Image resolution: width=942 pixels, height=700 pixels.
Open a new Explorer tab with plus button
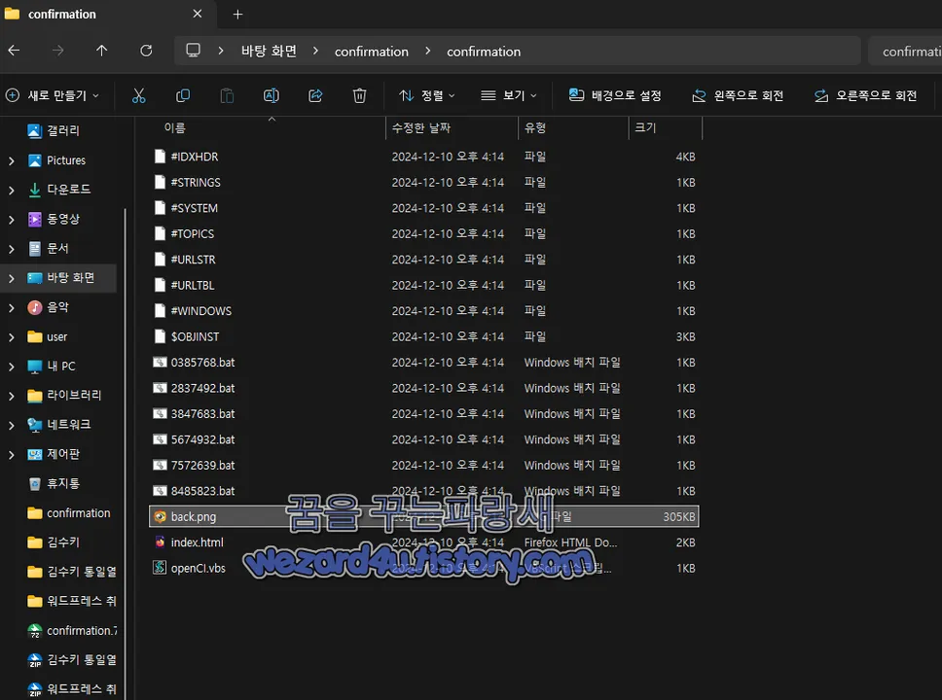(237, 14)
